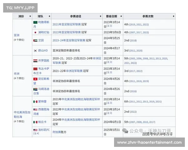Open the 2022 link in 西雅图海湾者 appearances
This screenshot has width=188, height=150.
133,112
